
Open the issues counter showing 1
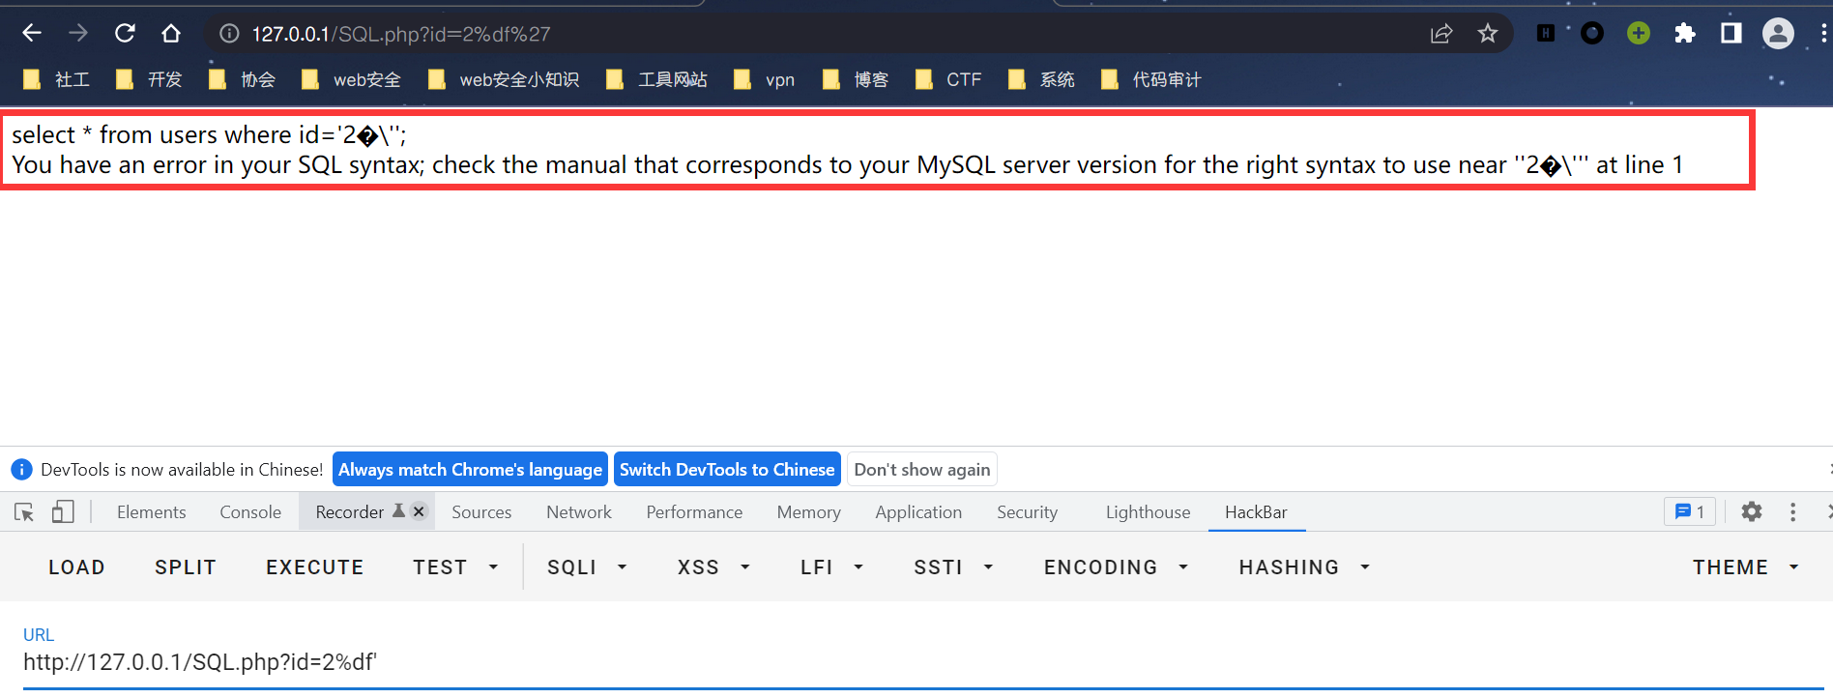[x=1689, y=512]
